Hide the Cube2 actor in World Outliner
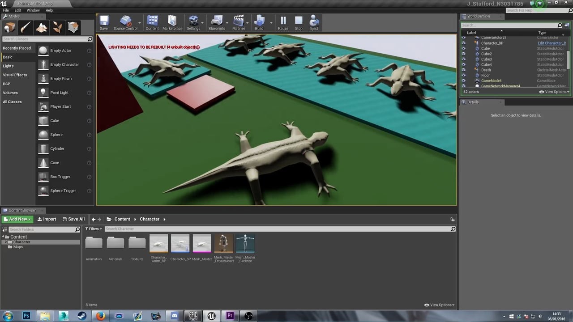 464,54
